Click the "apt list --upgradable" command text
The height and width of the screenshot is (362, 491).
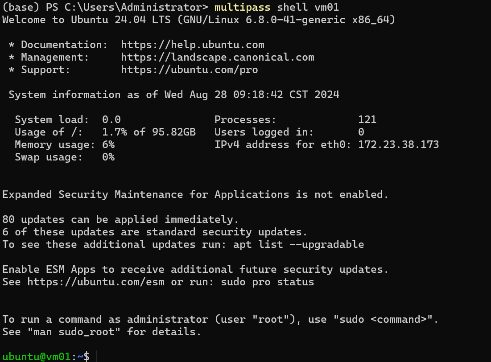[x=298, y=245]
